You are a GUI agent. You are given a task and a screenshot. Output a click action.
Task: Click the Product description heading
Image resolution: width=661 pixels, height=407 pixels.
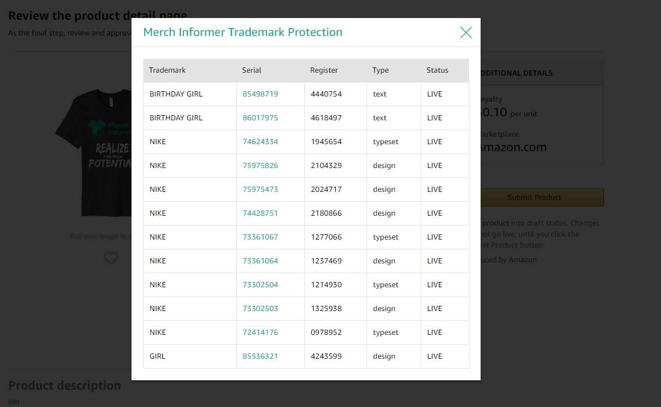pos(65,385)
